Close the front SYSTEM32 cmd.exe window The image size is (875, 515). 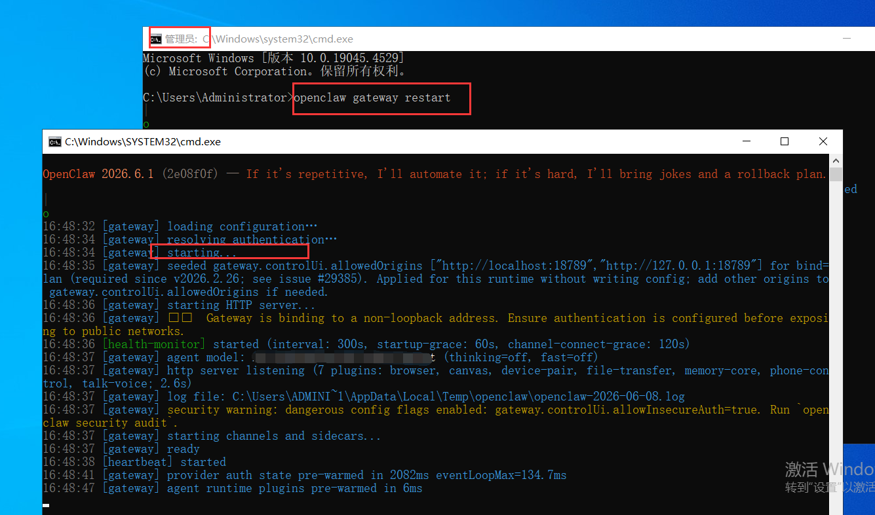(x=823, y=142)
